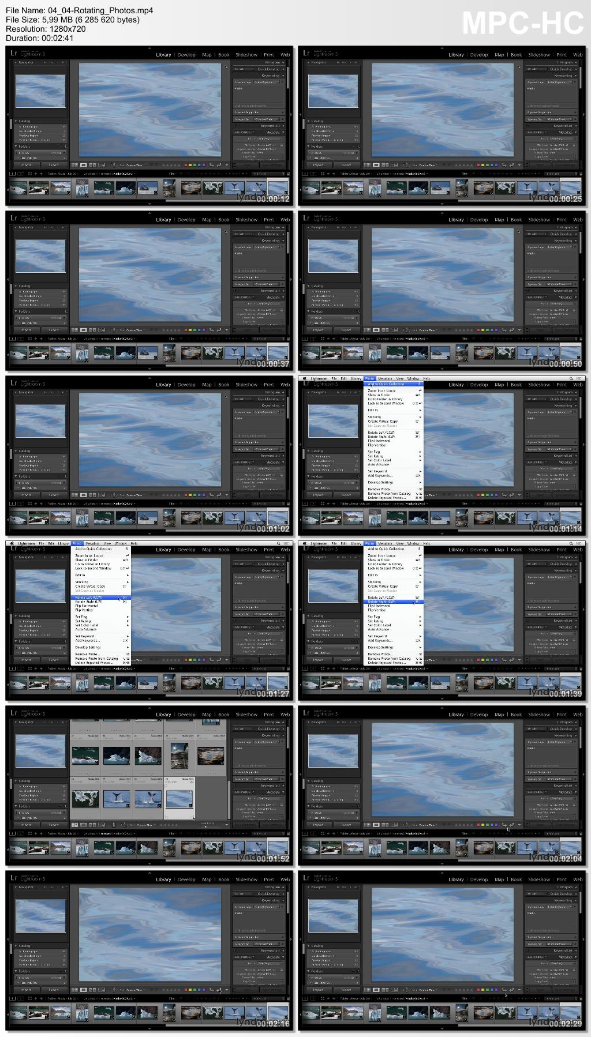Image resolution: width=591 pixels, height=1037 pixels.
Task: Click Import button in 00:00:12 frame
Action: (x=26, y=165)
